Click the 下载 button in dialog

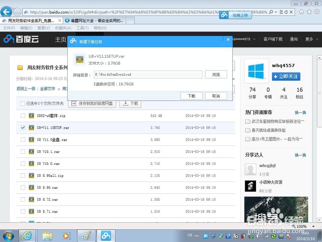(191, 96)
